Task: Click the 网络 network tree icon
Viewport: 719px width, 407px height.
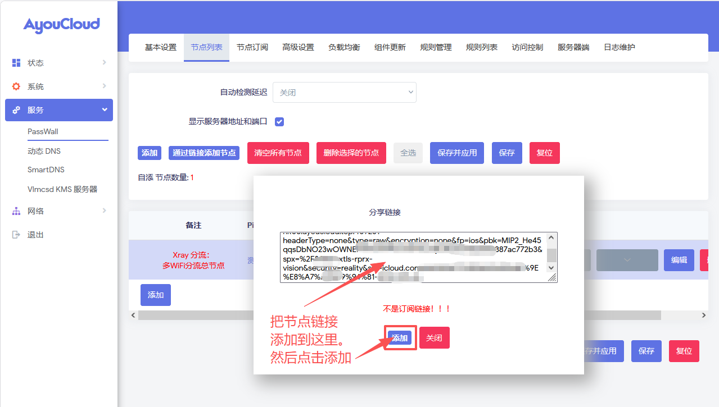Action: tap(16, 211)
